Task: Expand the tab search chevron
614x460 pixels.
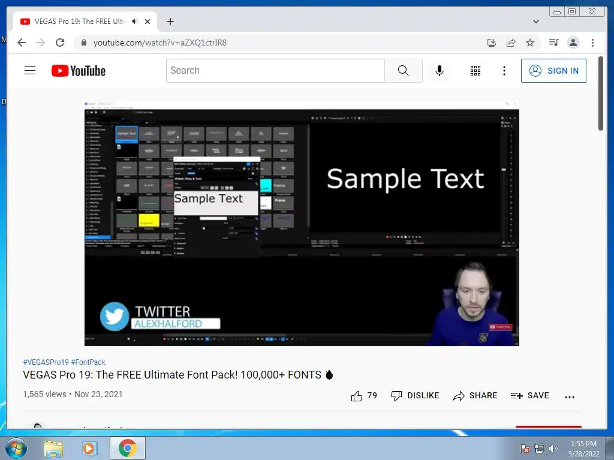Action: pyautogui.click(x=536, y=22)
